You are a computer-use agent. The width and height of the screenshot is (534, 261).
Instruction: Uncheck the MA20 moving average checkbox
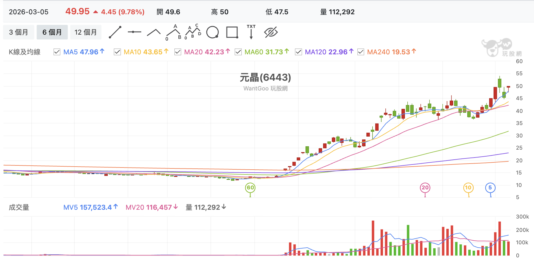click(x=178, y=52)
